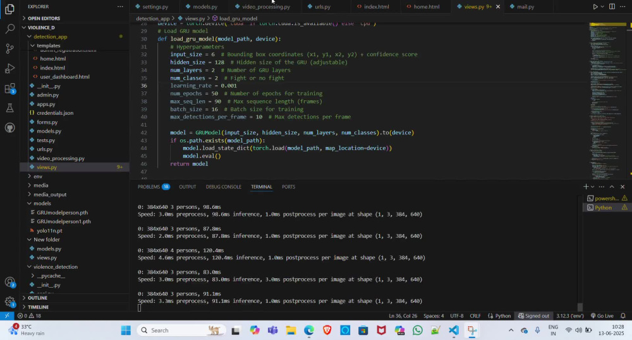Viewport: 632px width, 340px height.
Task: Switch to models.py editor tab
Action: click(205, 6)
